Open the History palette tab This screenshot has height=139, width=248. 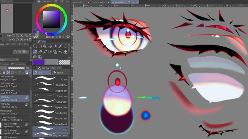[5, 64]
